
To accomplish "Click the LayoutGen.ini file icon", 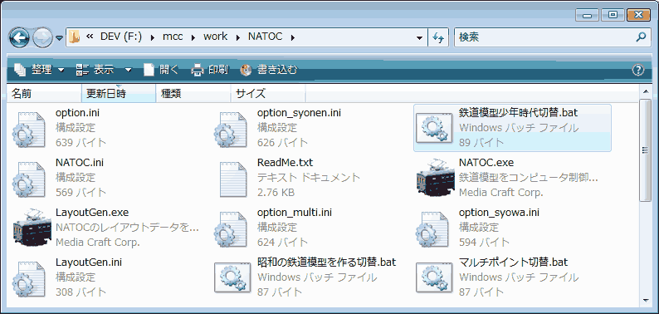I will (x=28, y=279).
